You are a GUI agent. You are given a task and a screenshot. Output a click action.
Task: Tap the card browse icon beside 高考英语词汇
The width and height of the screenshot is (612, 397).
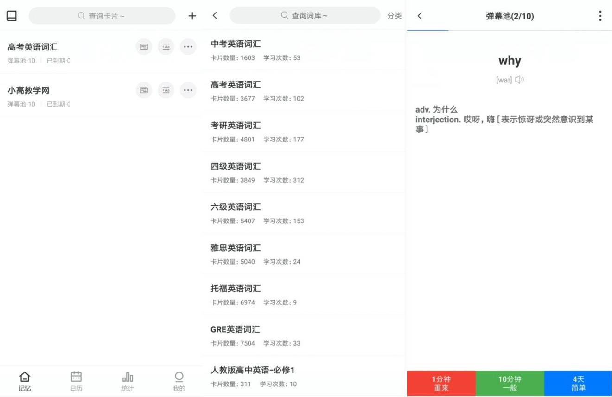pos(144,47)
